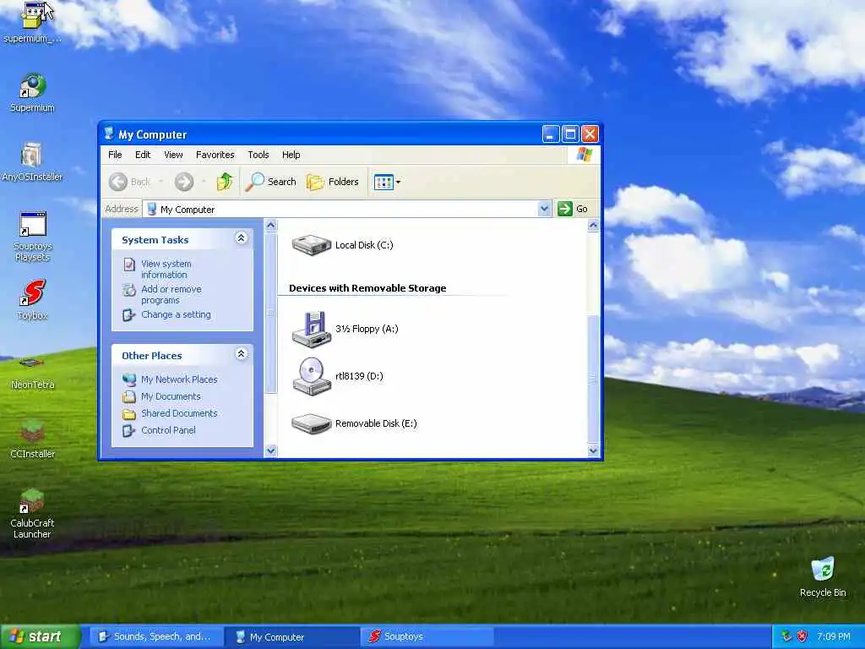Click the Start button
Image resolution: width=865 pixels, height=649 pixels.
[40, 637]
